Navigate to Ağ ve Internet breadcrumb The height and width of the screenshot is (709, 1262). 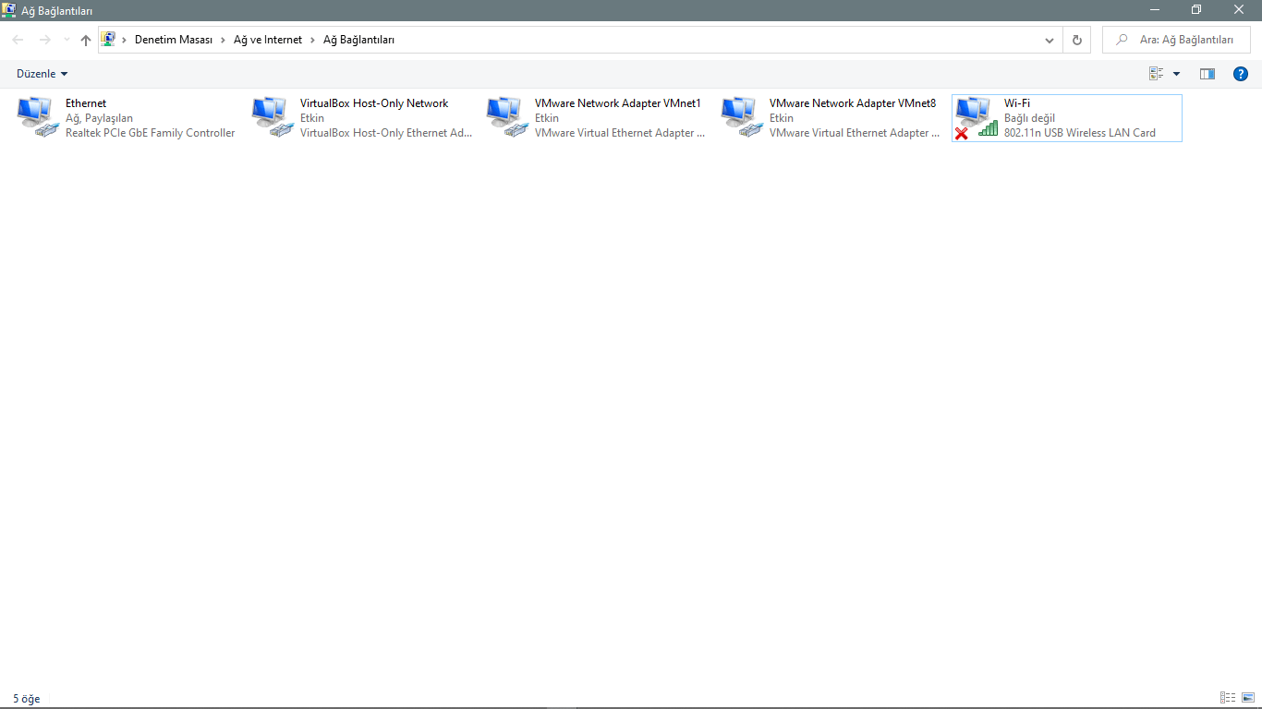tap(268, 40)
